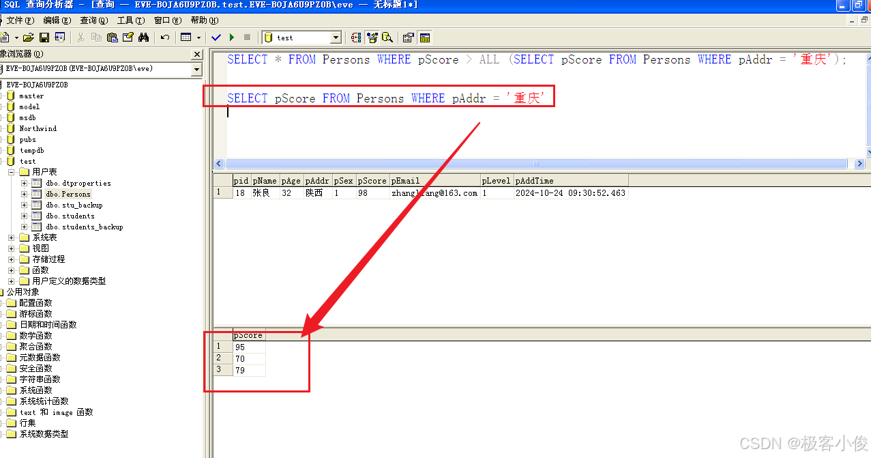Open the 编辑(E) menu

click(x=57, y=20)
